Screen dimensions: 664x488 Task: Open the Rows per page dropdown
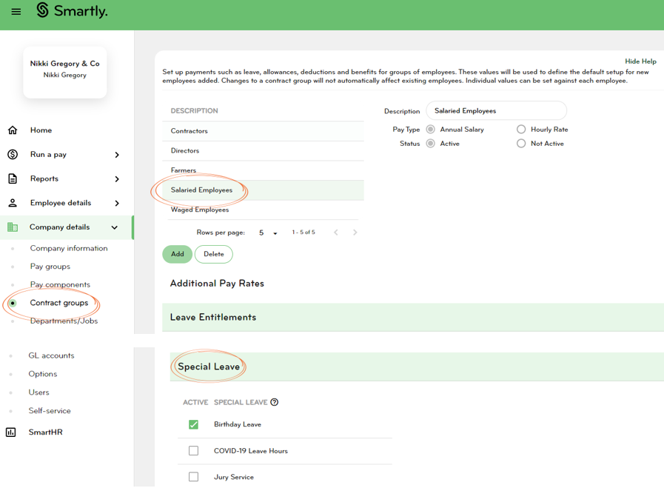pos(268,233)
